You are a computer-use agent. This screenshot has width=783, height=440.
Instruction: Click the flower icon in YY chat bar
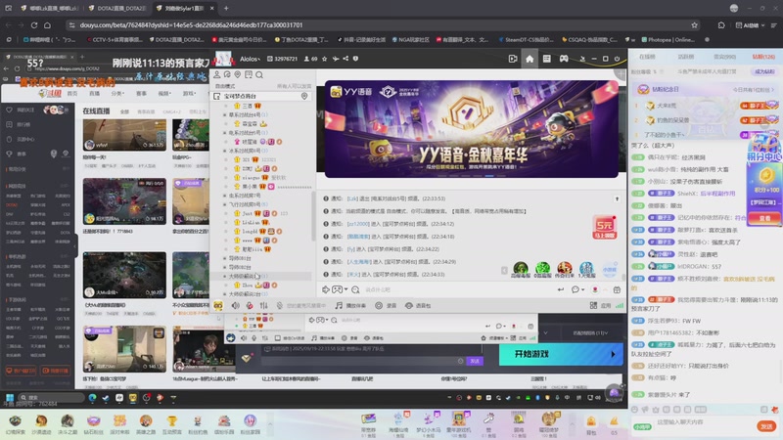[x=595, y=289]
